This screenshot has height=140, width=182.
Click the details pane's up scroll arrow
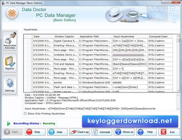coord(178,95)
